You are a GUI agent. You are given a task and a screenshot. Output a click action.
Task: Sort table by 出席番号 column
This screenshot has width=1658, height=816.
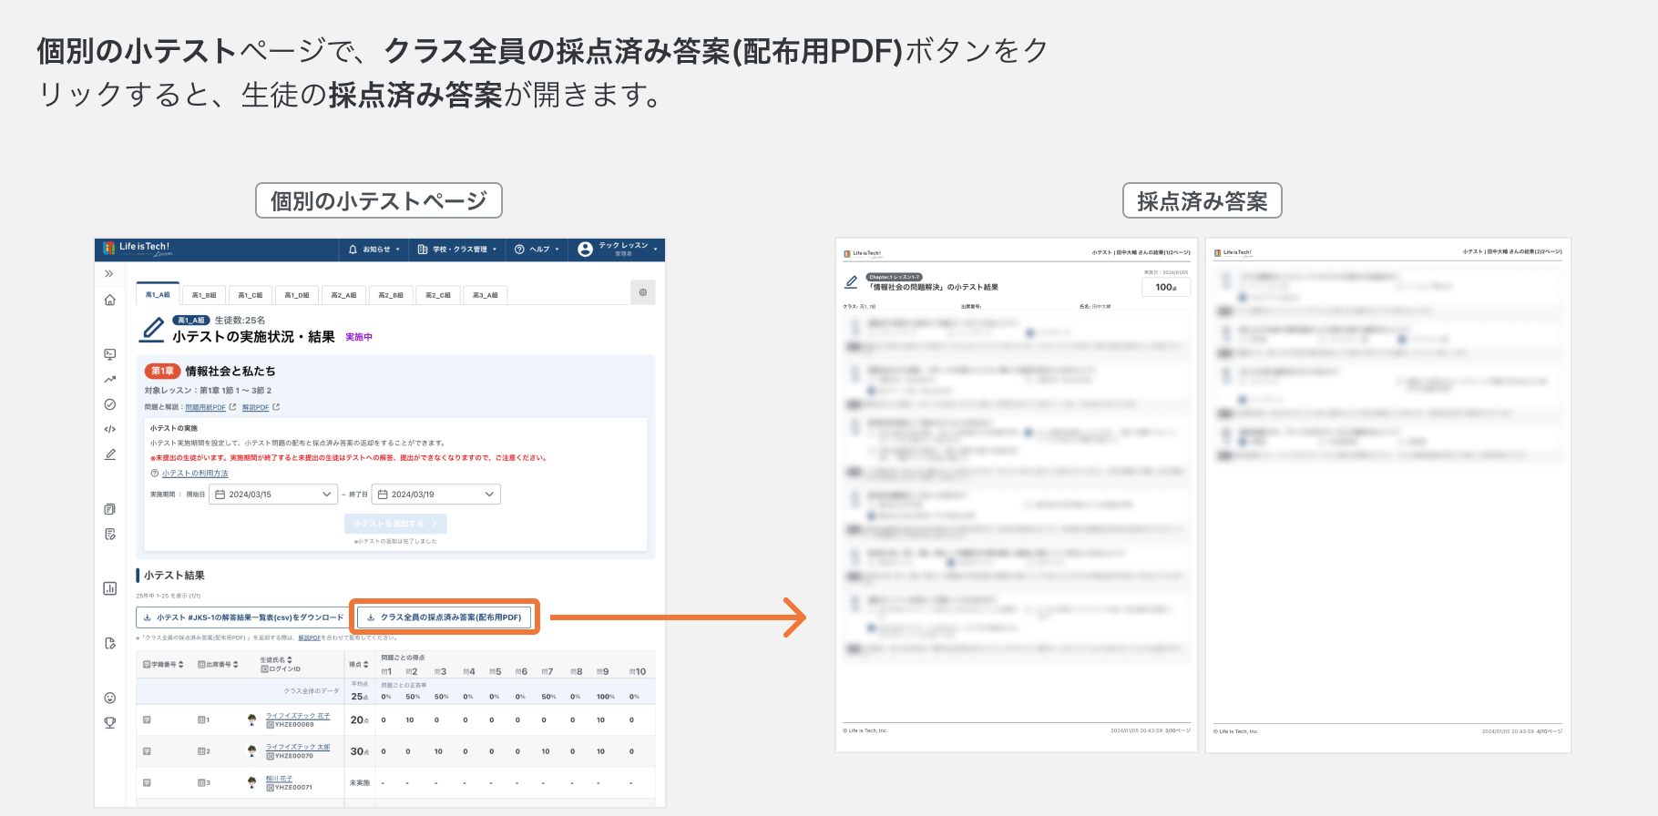click(x=218, y=665)
